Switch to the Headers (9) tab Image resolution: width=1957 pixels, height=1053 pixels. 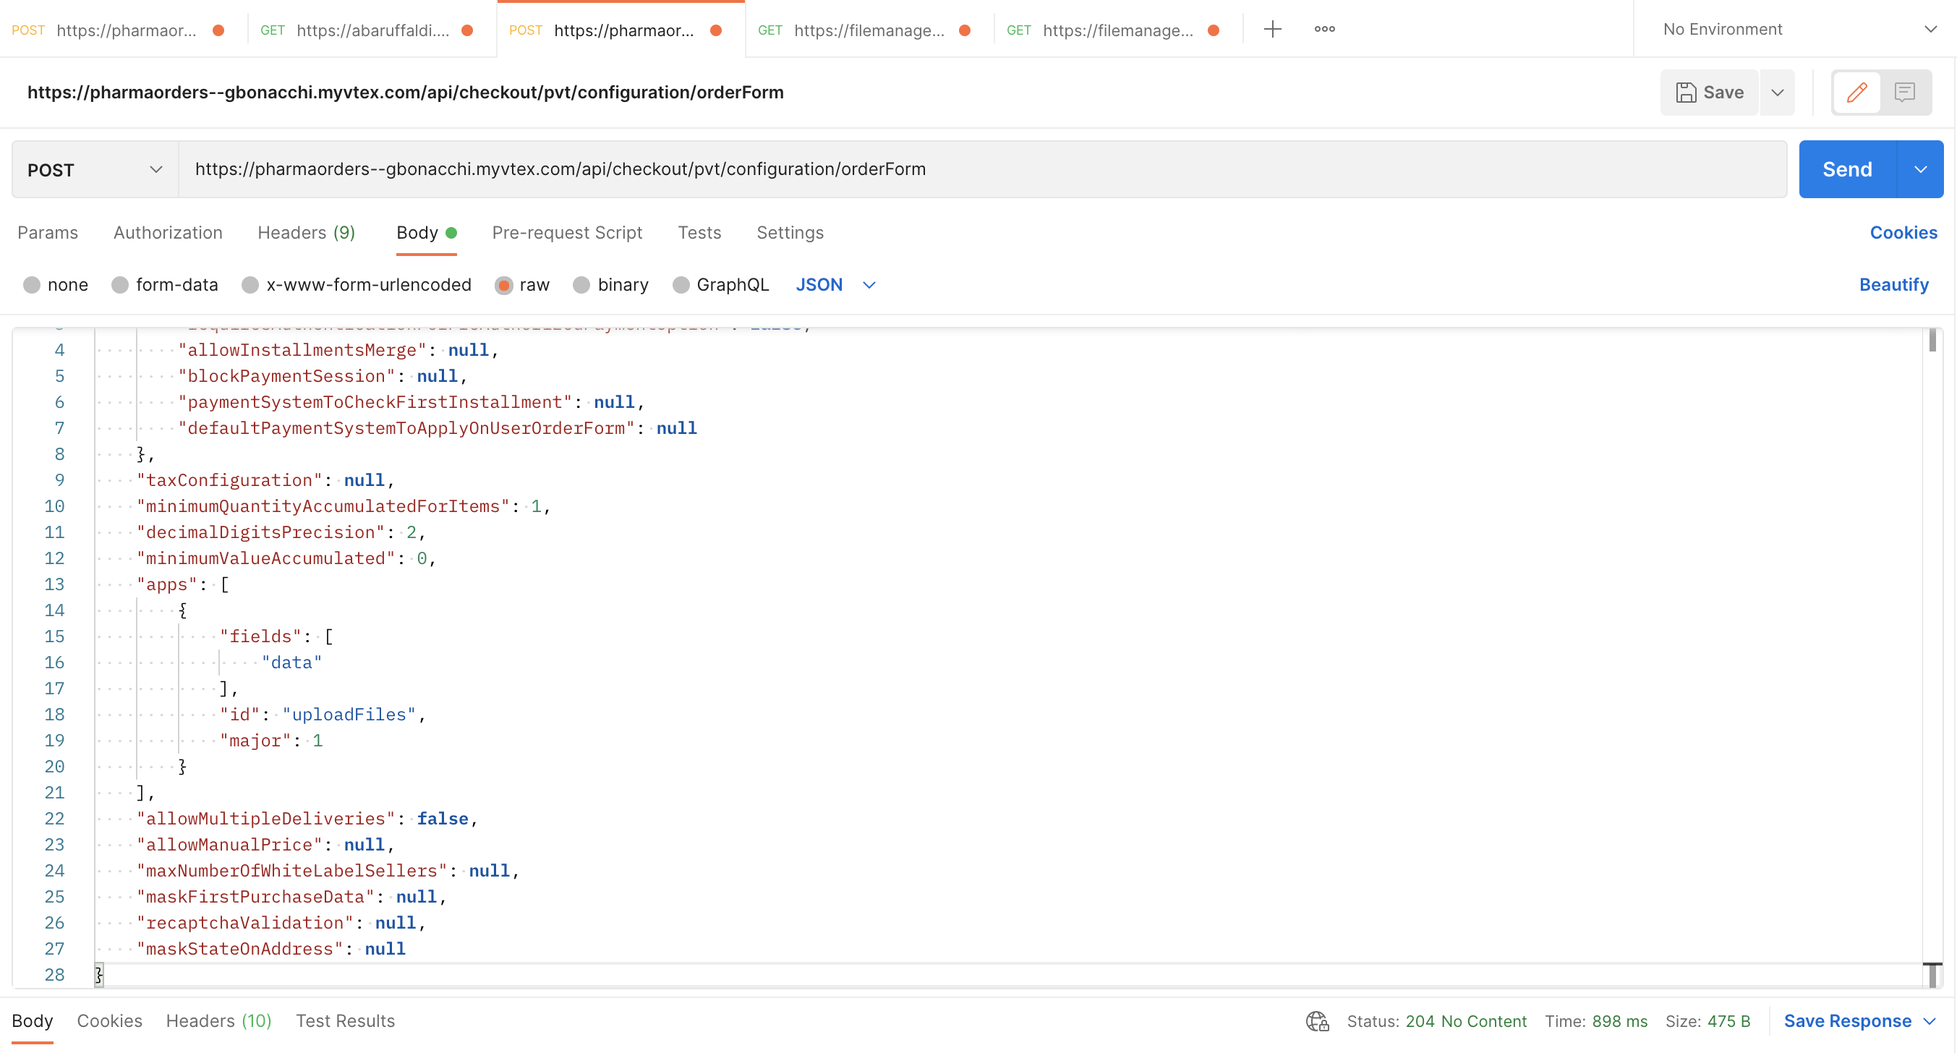[306, 232]
